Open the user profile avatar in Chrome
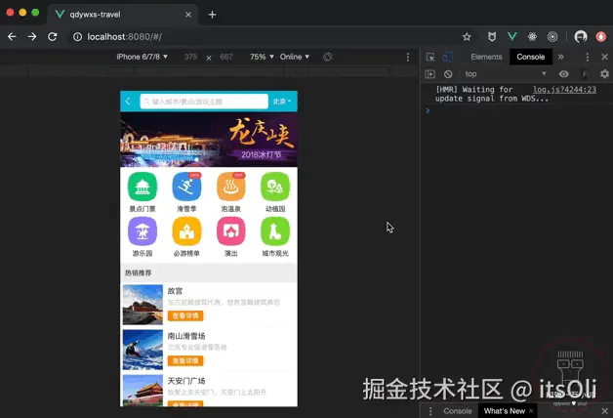The height and width of the screenshot is (418, 613). click(581, 37)
